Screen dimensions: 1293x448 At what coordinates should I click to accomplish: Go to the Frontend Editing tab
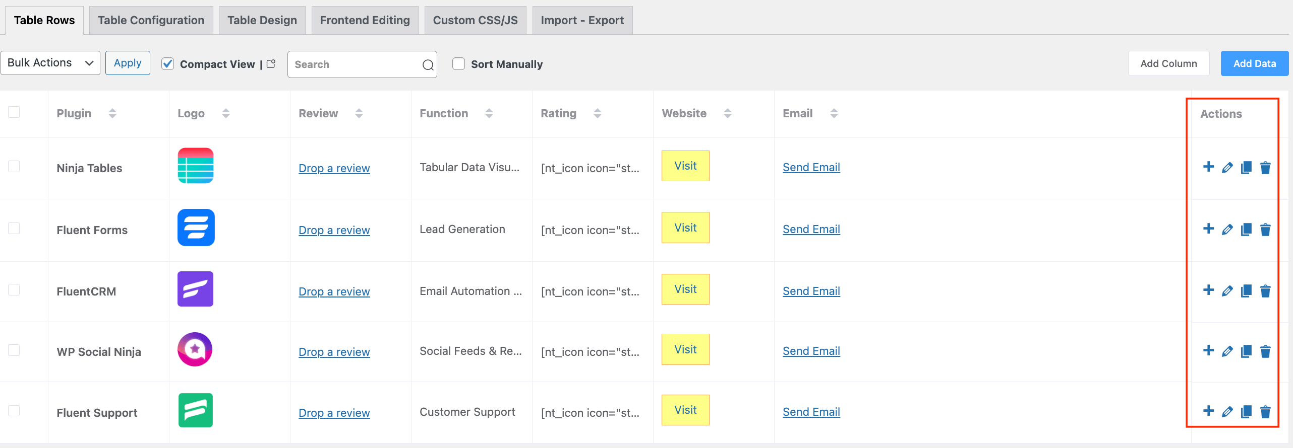pyautogui.click(x=365, y=20)
